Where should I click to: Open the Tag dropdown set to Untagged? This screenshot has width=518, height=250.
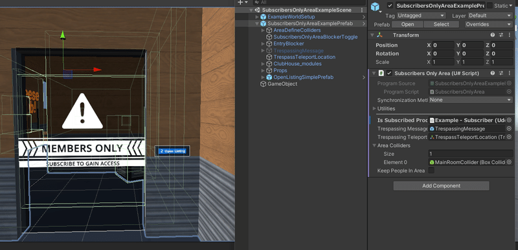tap(422, 16)
